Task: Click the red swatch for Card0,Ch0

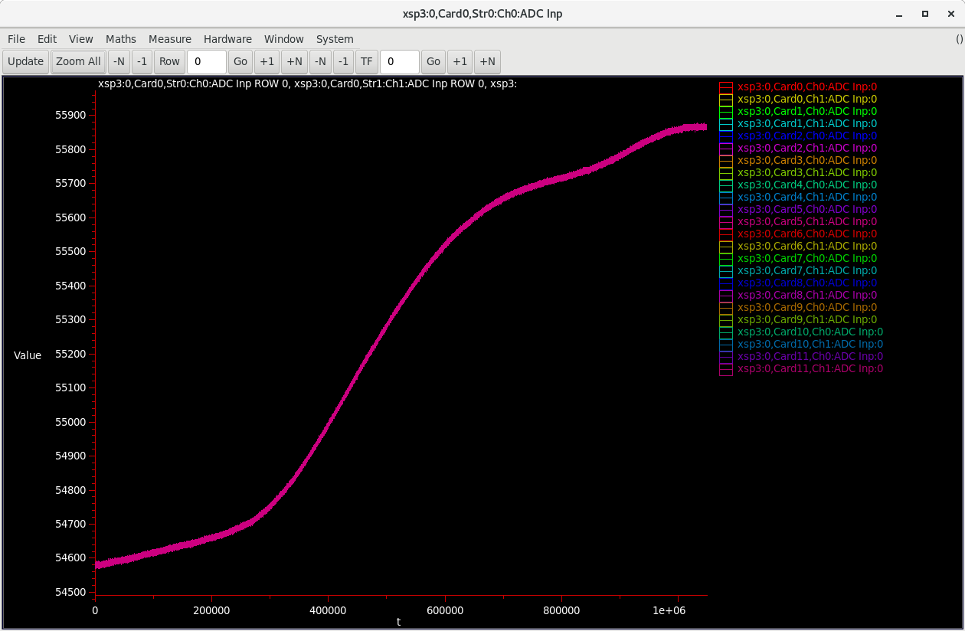Action: point(726,87)
